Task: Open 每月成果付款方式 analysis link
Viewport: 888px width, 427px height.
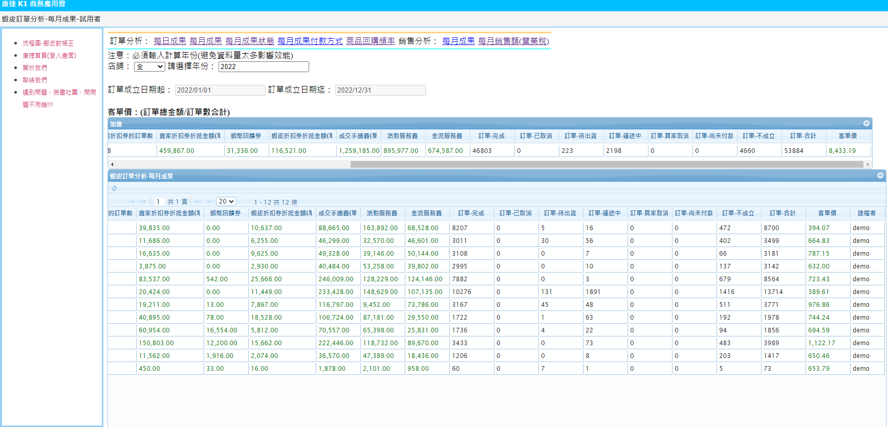Action: [x=310, y=41]
